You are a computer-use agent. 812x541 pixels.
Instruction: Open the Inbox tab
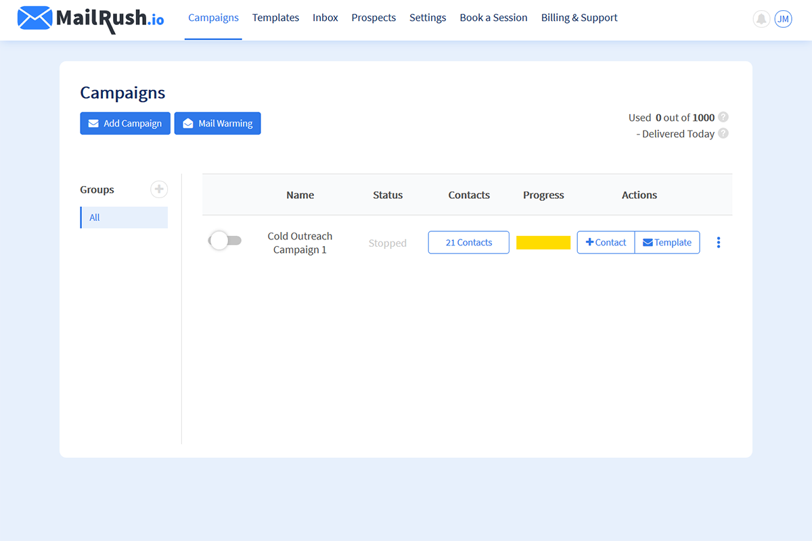tap(325, 18)
